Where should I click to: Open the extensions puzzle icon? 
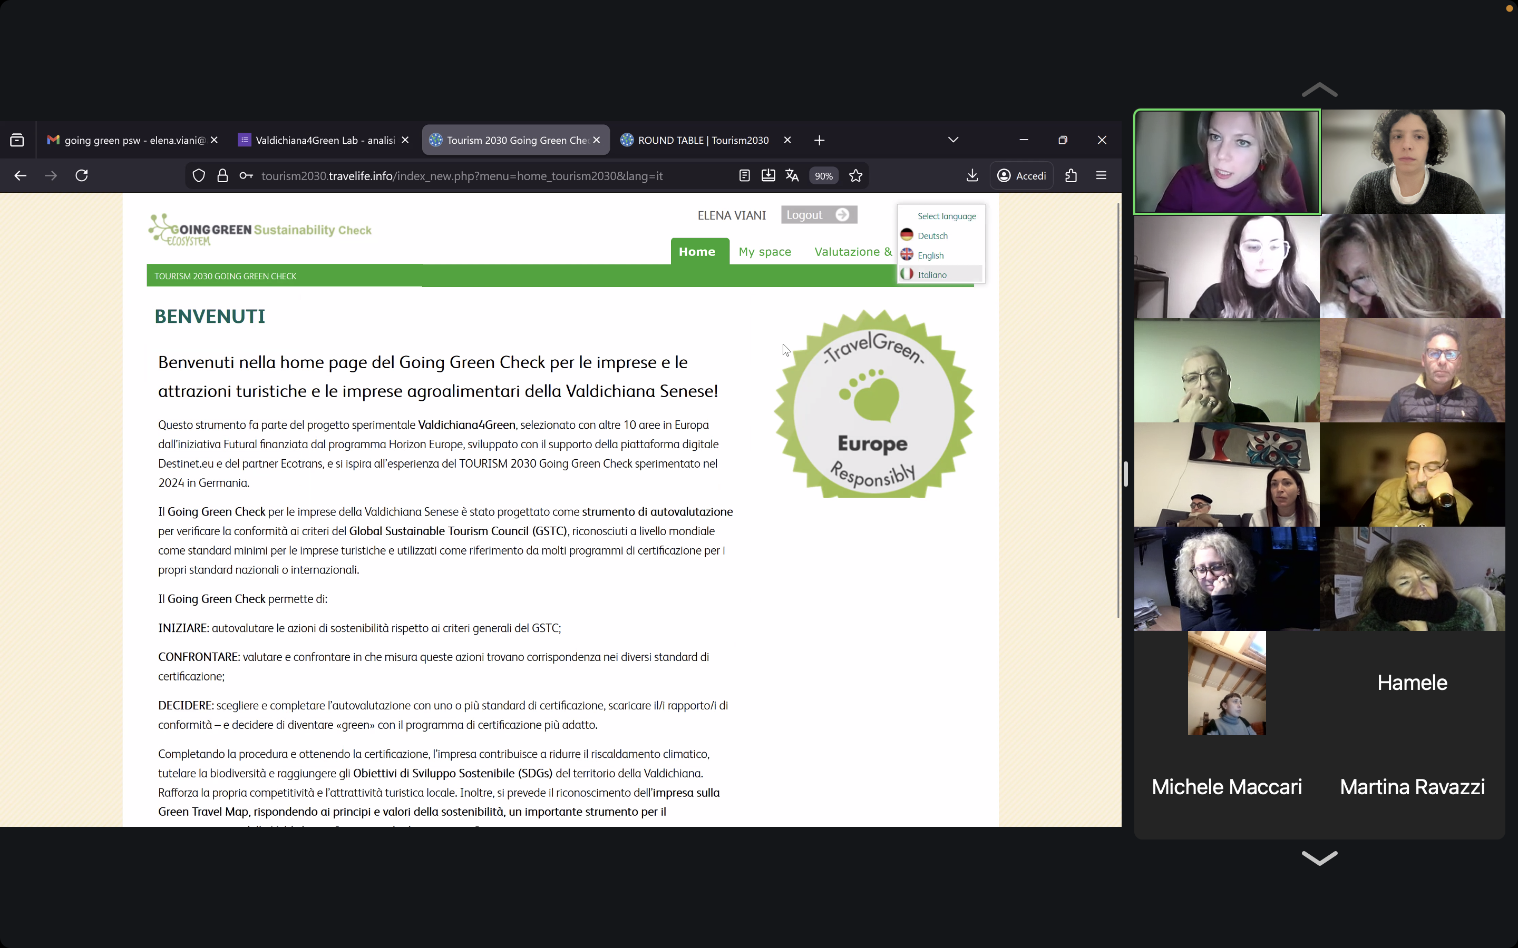tap(1071, 175)
